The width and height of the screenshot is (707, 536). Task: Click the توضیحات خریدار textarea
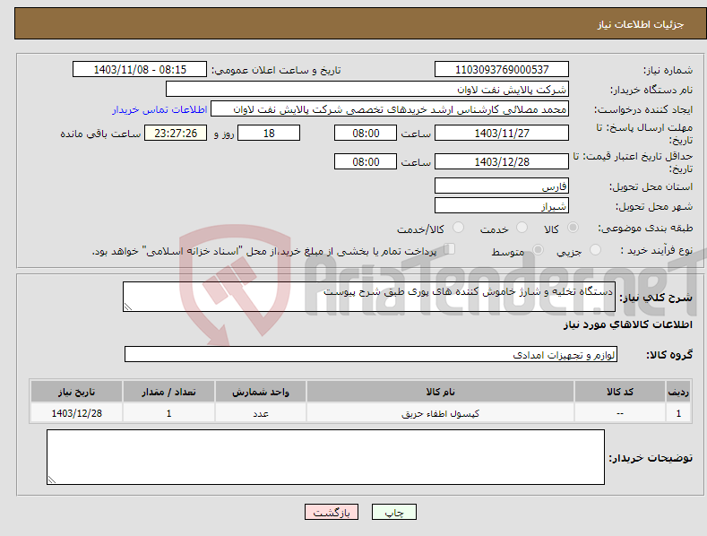point(325,457)
